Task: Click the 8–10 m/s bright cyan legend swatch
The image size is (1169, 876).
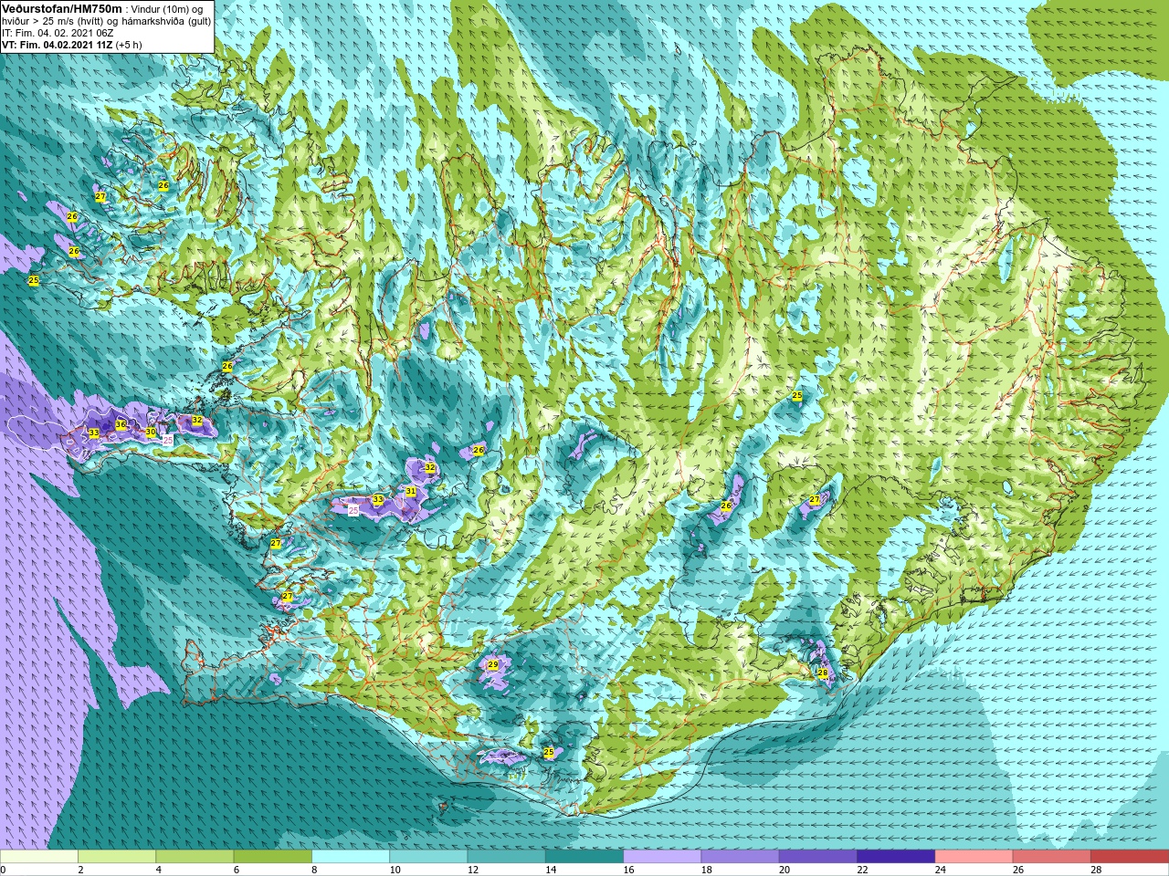Action: point(351,857)
